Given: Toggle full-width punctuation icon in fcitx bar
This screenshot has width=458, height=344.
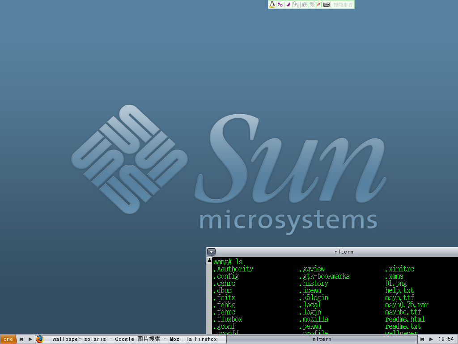Looking at the screenshot, I should pos(280,4).
